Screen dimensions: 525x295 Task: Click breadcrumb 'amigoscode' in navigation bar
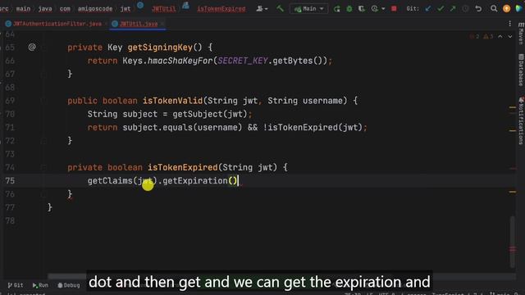pyautogui.click(x=95, y=9)
